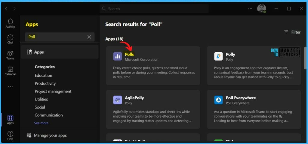Click the Polls description about choice polls

(154, 73)
